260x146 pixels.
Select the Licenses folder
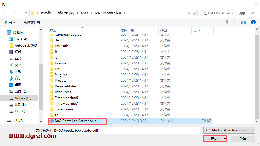point(61,63)
